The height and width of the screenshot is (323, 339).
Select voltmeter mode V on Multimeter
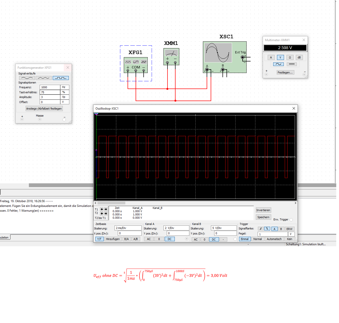[280, 57]
